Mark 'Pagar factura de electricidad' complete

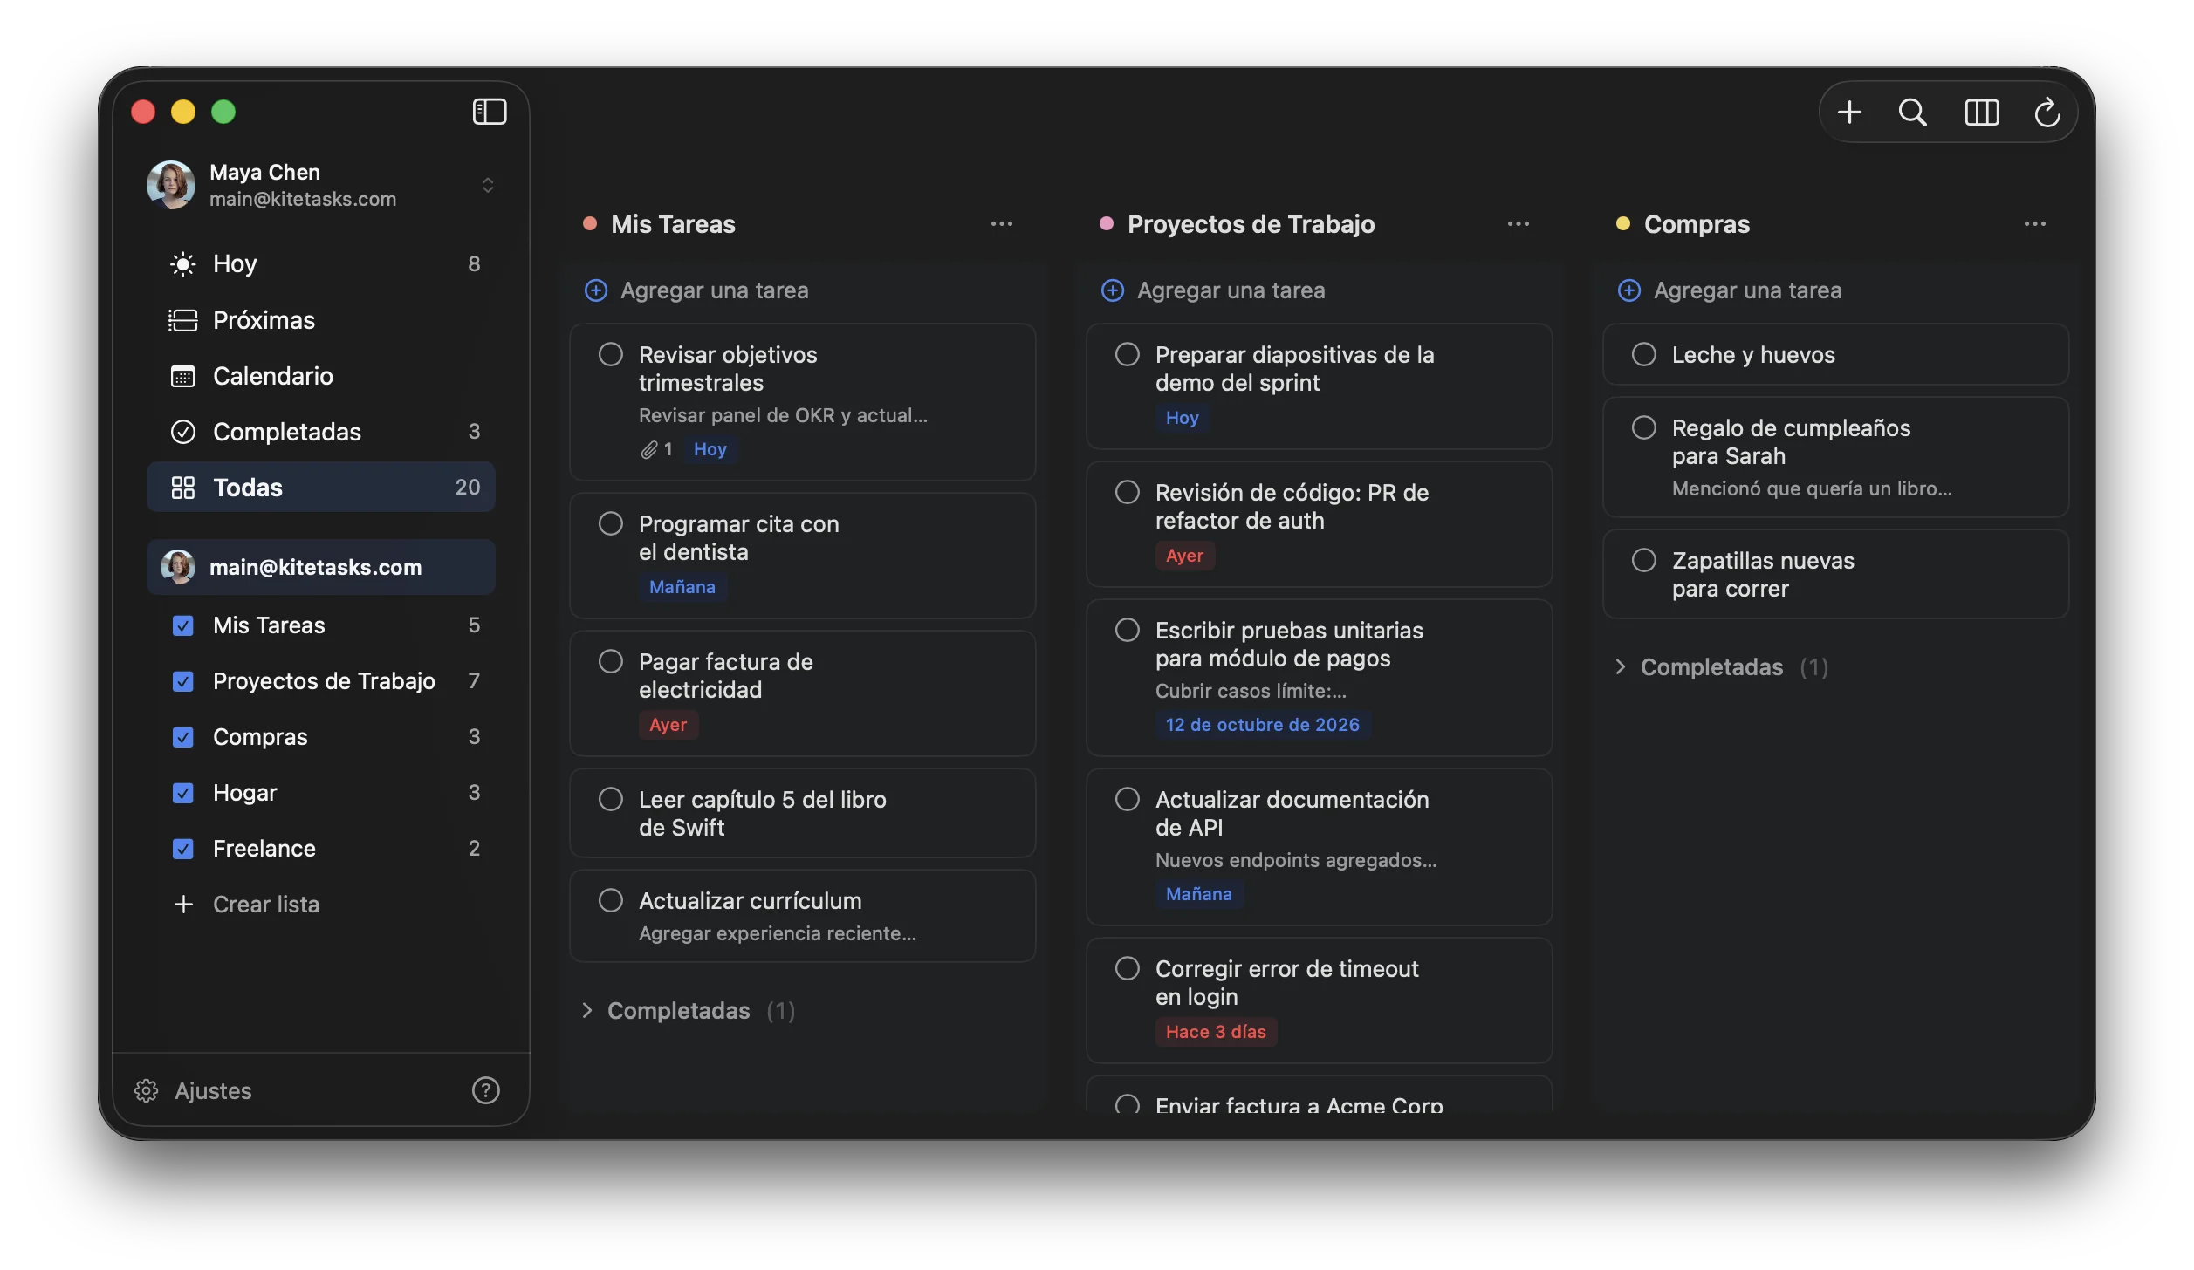click(x=610, y=661)
